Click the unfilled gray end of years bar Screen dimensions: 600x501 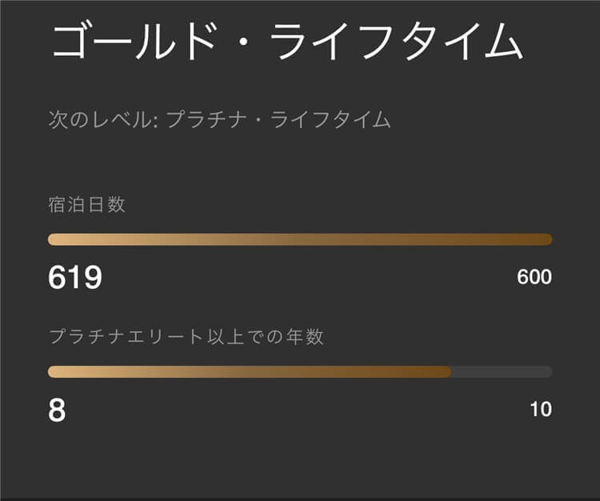click(504, 371)
